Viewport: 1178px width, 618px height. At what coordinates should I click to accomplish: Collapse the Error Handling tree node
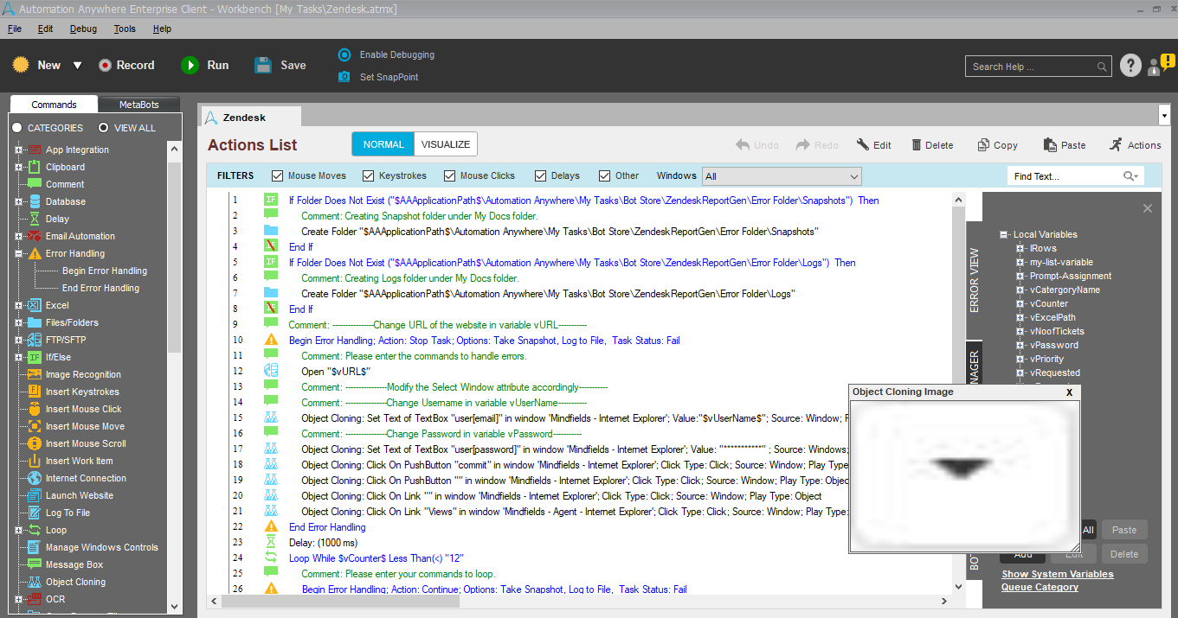(18, 253)
